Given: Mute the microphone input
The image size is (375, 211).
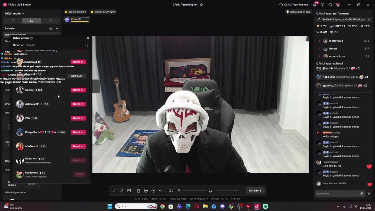Looking at the screenshot, I should tap(210, 190).
